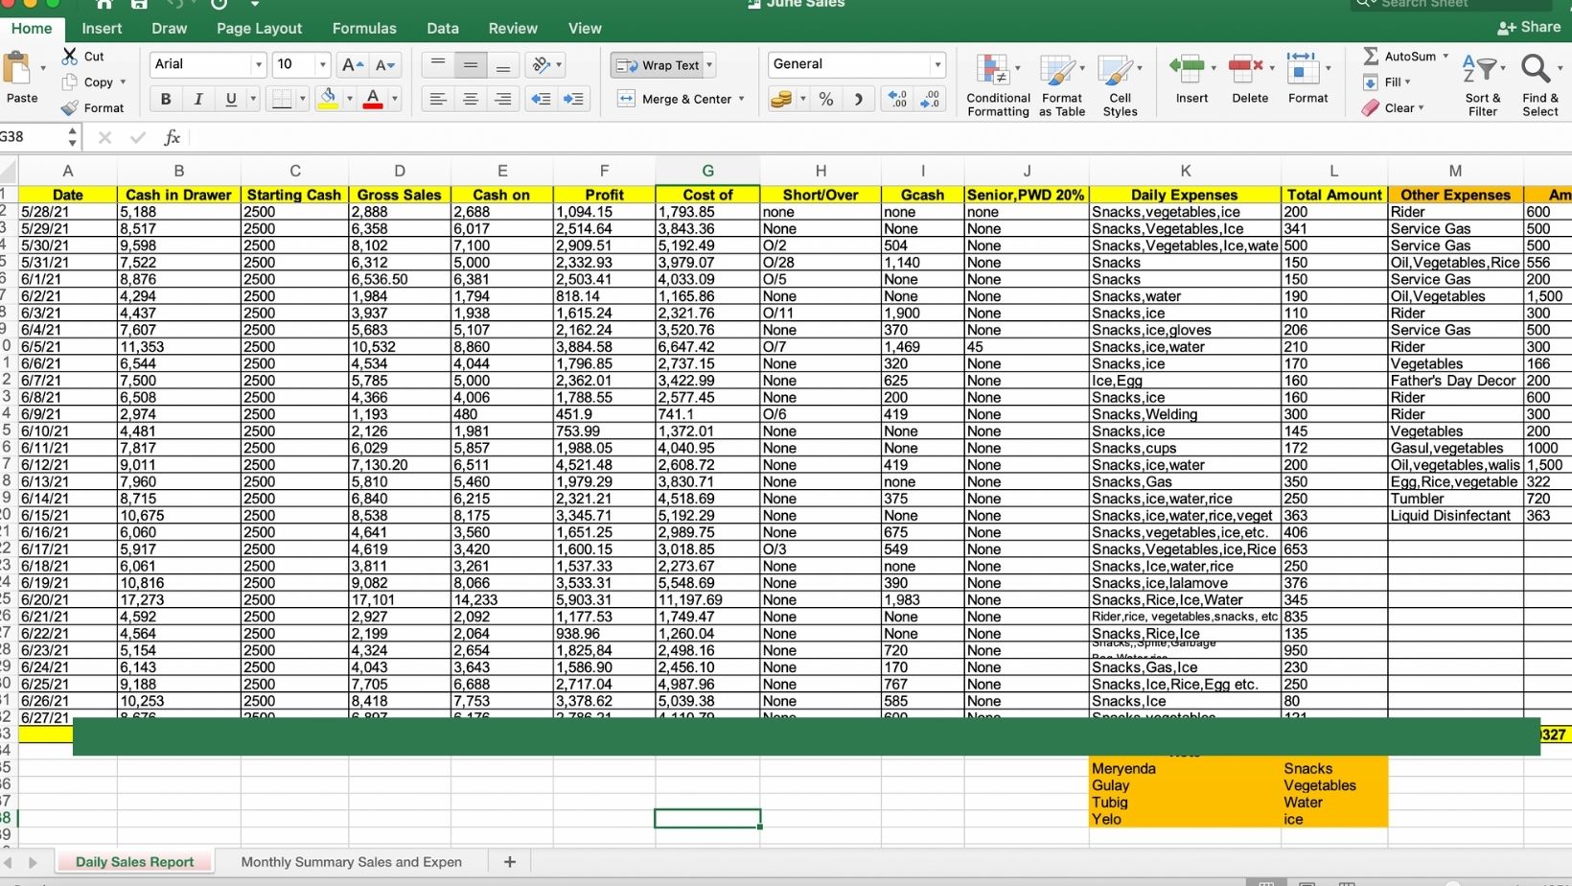The height and width of the screenshot is (886, 1572).
Task: Click the increase indent icon
Action: [x=573, y=99]
